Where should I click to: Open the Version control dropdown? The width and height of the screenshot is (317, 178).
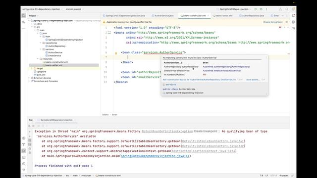(75, 9)
